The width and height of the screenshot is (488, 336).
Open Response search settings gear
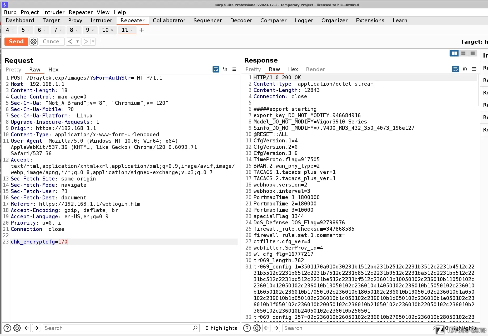click(256, 328)
